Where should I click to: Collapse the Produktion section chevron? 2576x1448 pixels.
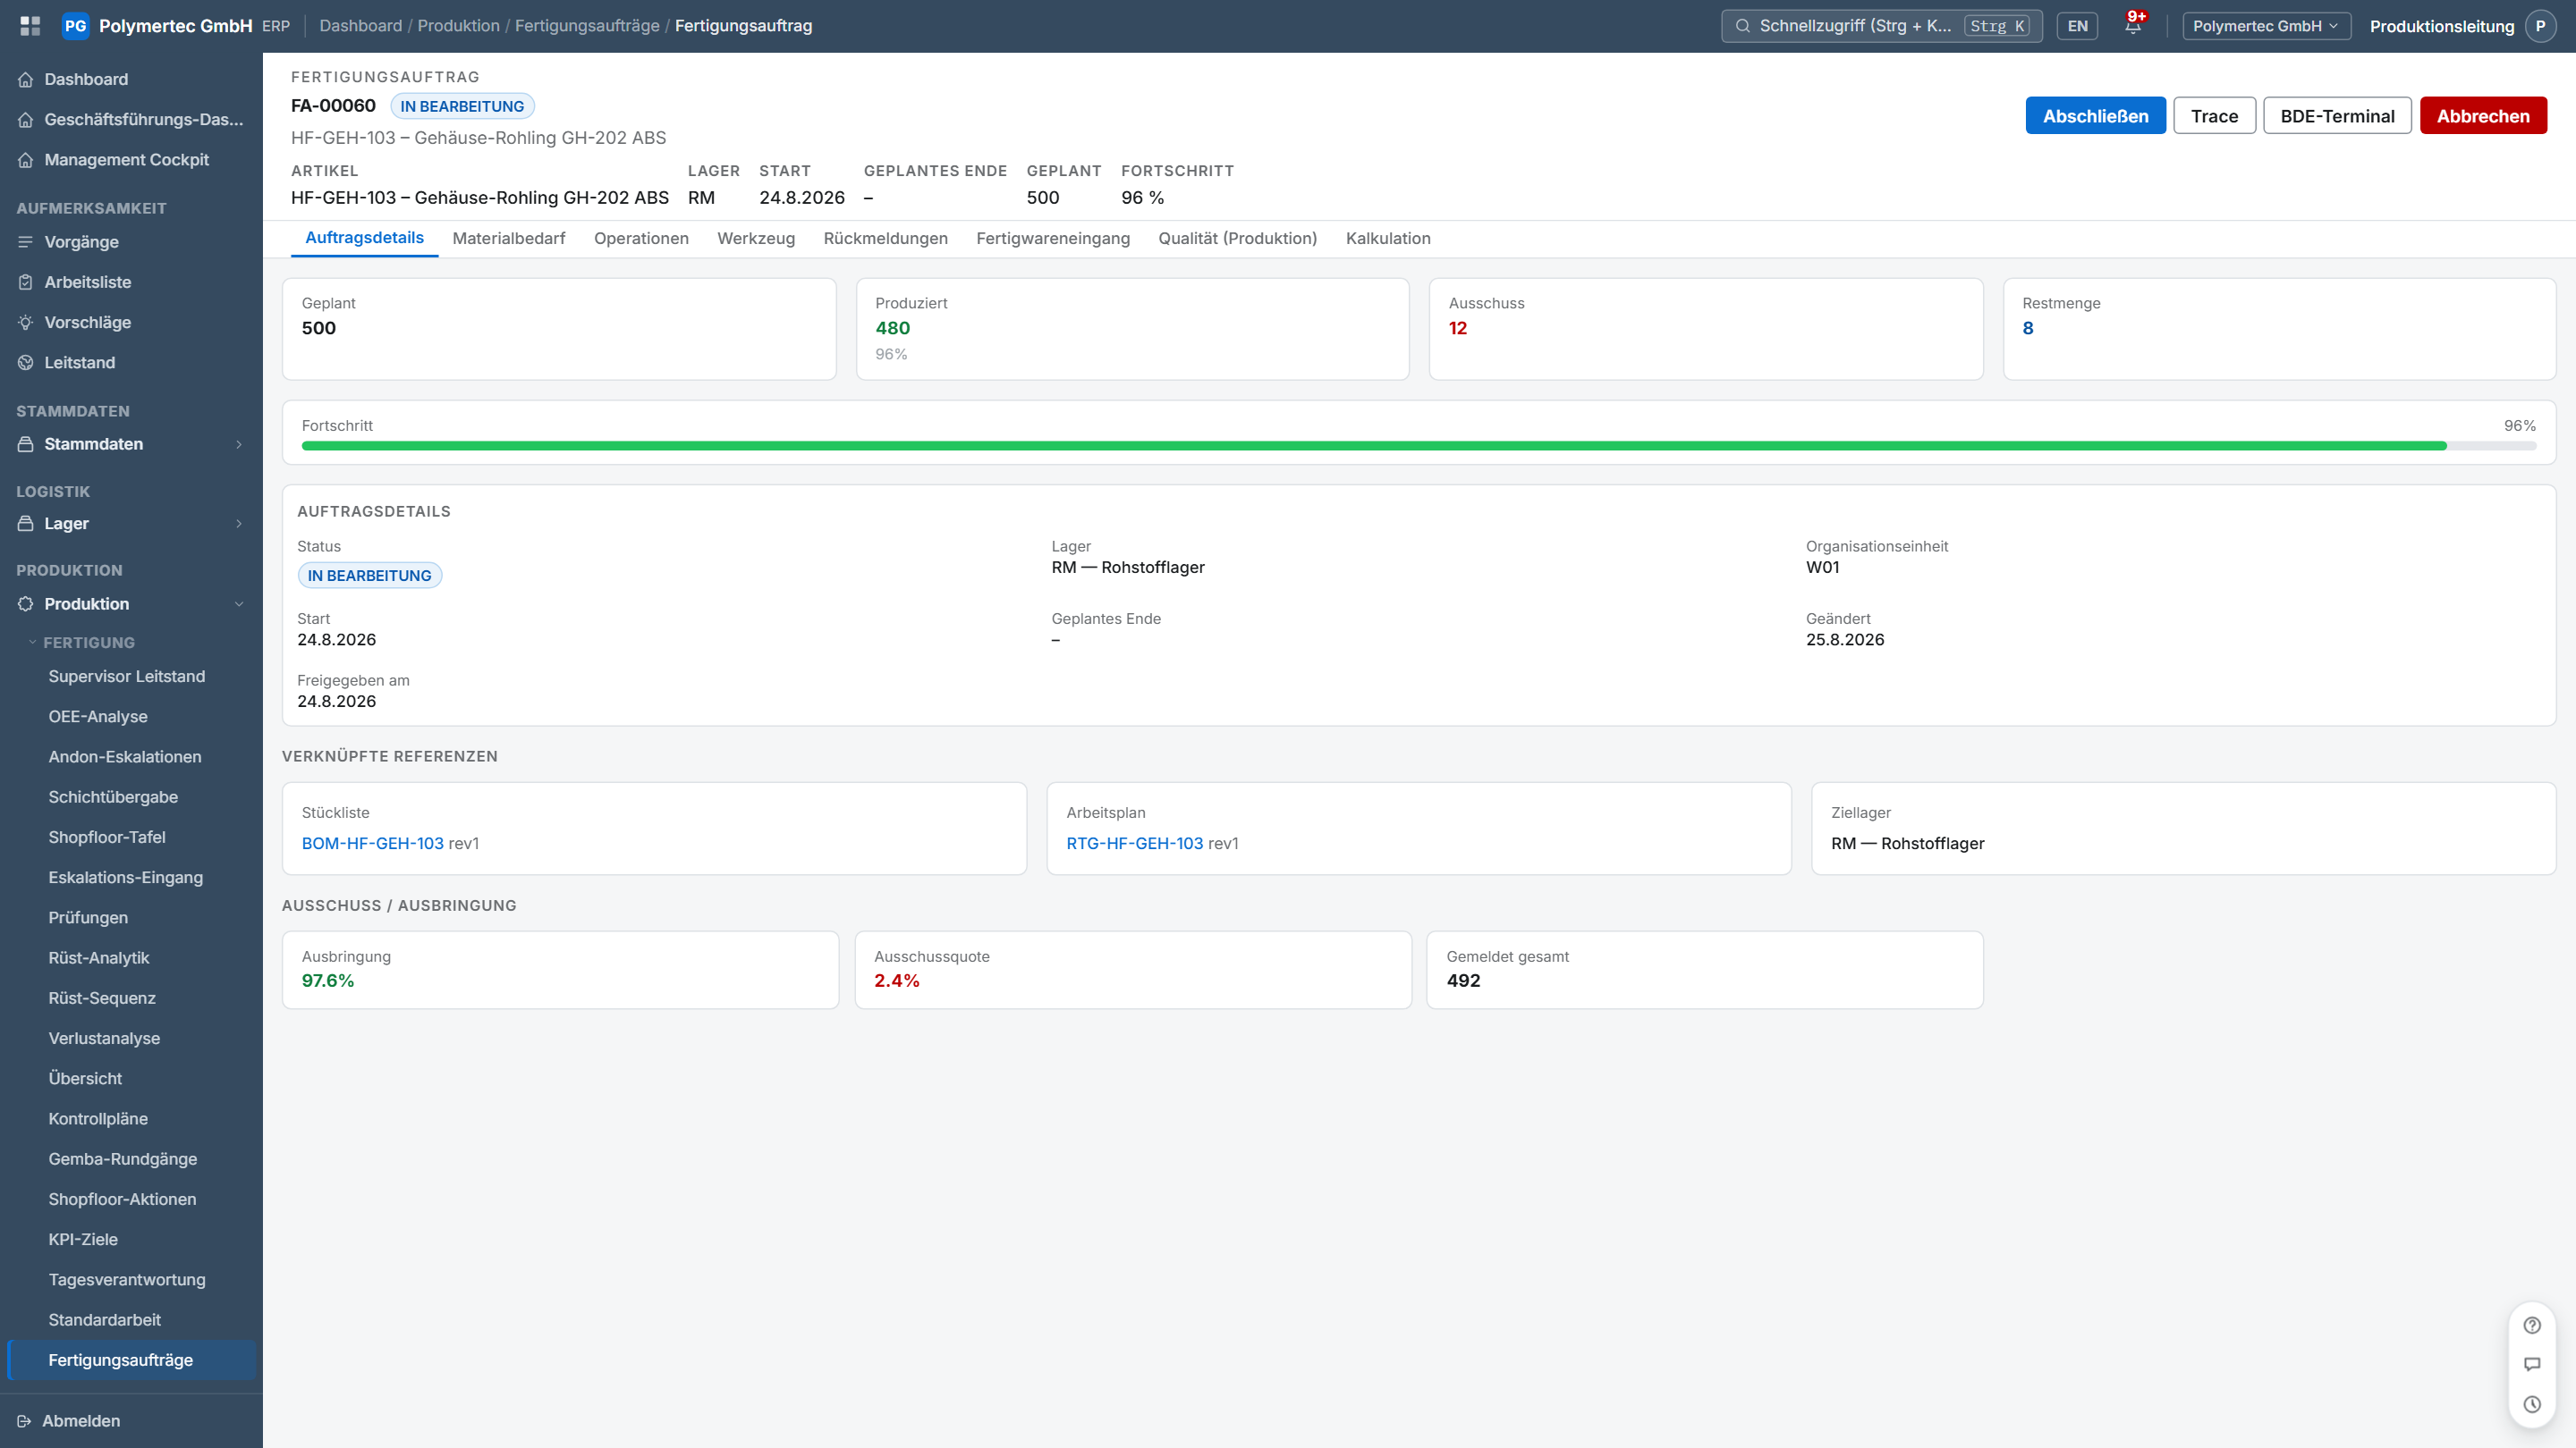pos(239,603)
